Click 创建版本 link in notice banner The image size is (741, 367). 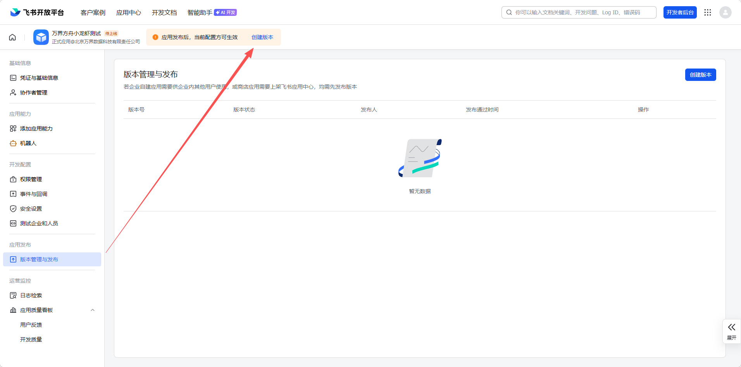click(x=262, y=37)
